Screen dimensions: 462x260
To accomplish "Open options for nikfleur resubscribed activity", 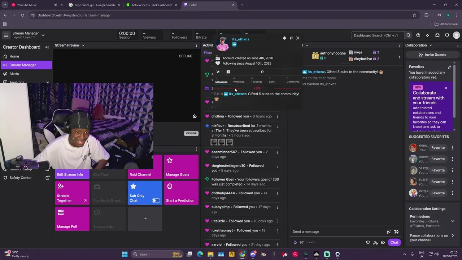I will (277, 126).
